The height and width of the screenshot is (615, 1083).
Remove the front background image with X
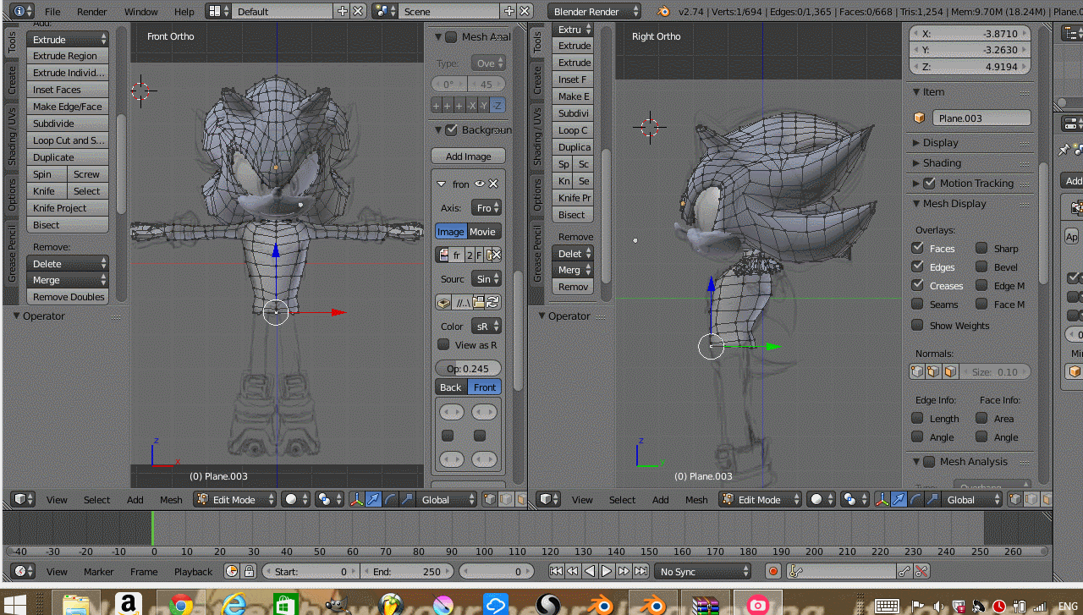[493, 184]
